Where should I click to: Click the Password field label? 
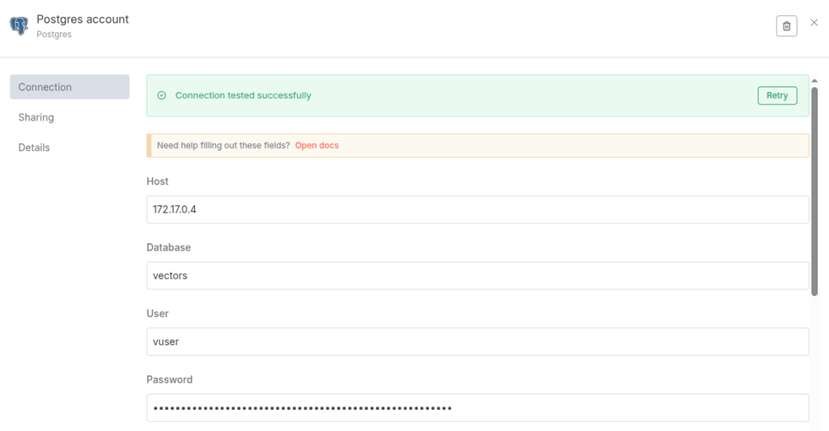coord(169,379)
